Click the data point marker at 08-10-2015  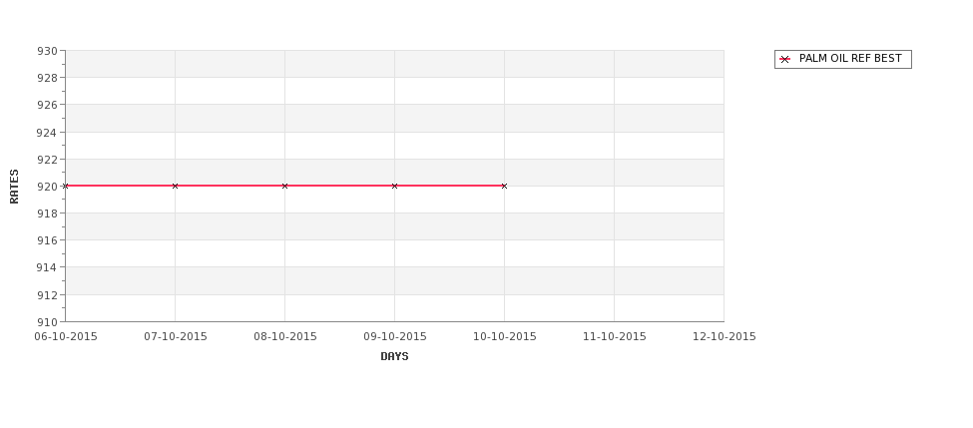tap(284, 187)
